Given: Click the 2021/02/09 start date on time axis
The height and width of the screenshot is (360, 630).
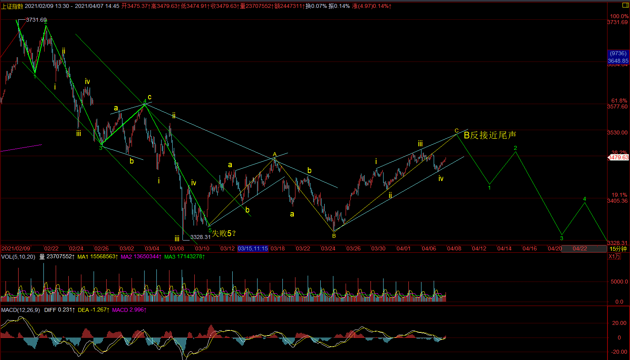Looking at the screenshot, I should (x=16, y=248).
